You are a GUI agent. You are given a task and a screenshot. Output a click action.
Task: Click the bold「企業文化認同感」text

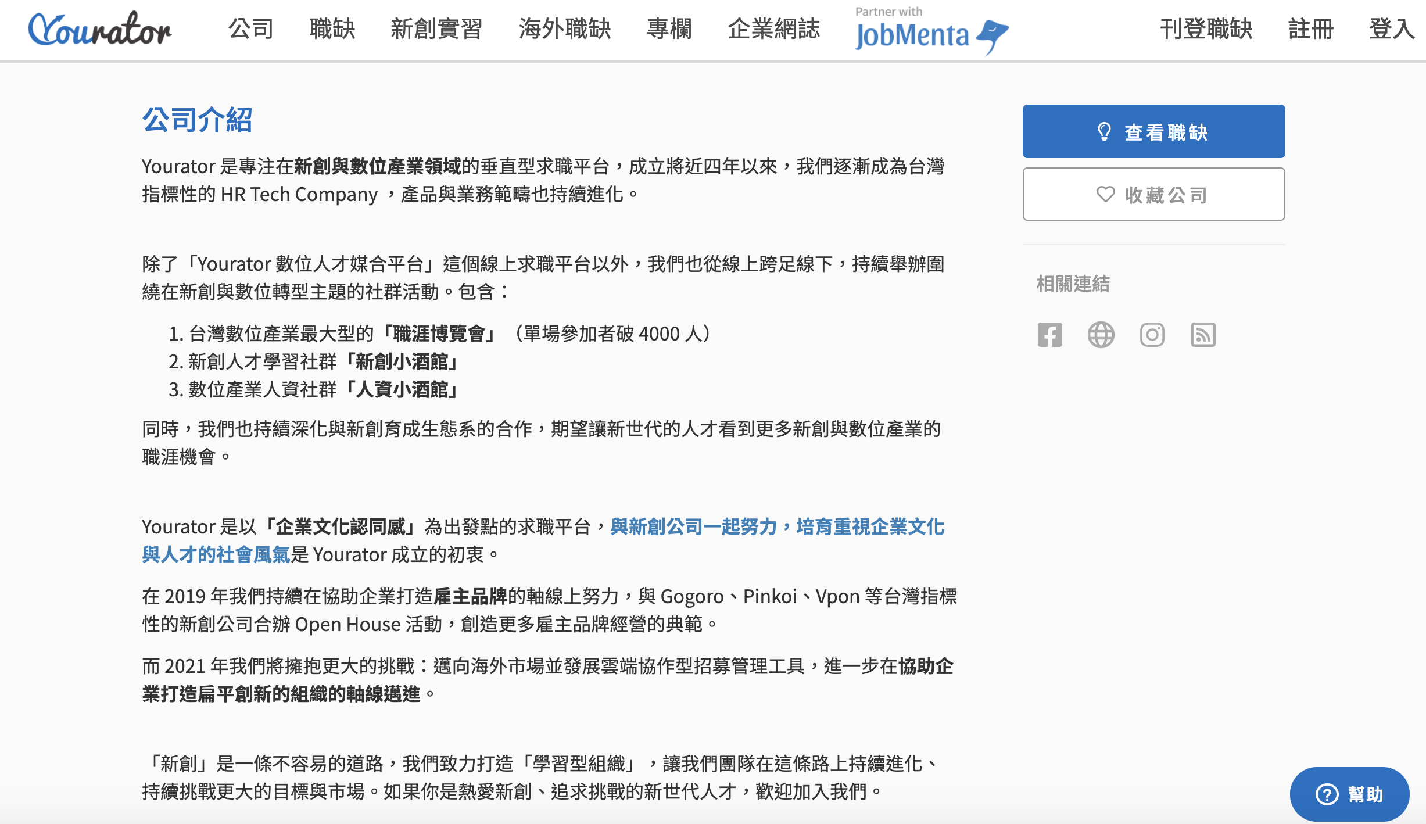tap(339, 526)
